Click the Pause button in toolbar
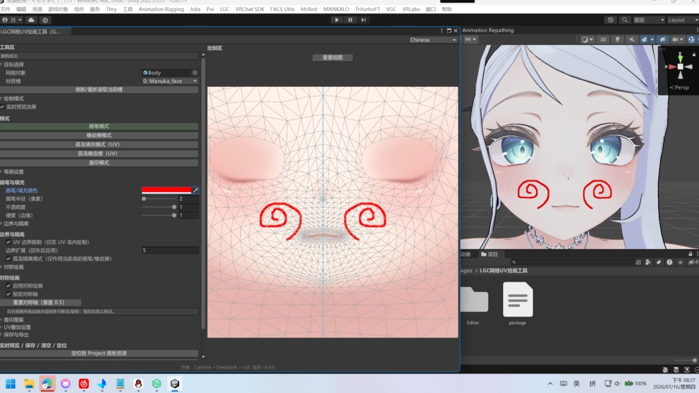Screen dimensions: 699x393 click(x=350, y=20)
